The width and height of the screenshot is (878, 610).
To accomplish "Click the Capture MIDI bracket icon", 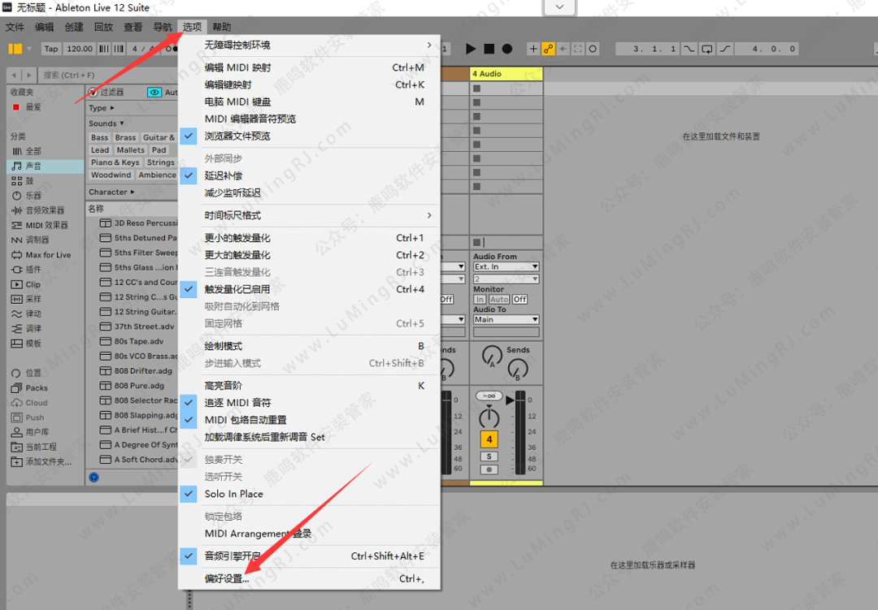I will [578, 49].
